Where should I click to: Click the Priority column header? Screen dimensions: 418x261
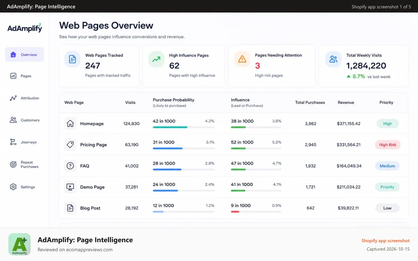pos(386,103)
